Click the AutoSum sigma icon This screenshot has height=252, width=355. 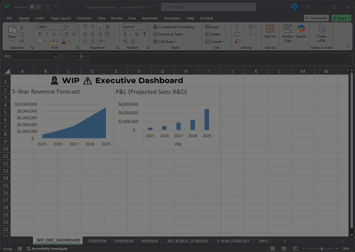[237, 27]
